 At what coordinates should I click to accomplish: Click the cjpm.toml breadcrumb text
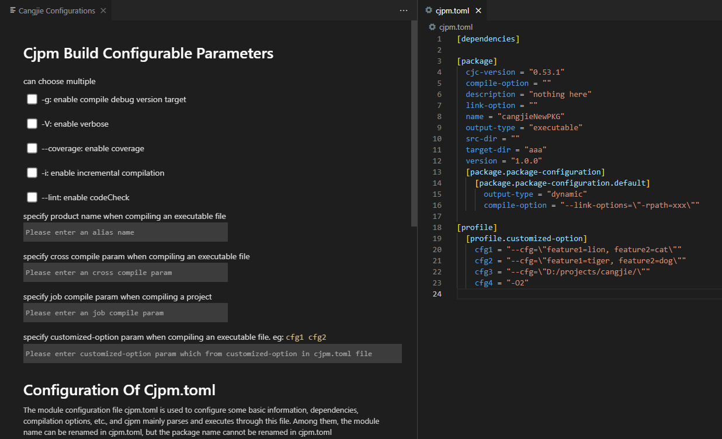pyautogui.click(x=456, y=27)
